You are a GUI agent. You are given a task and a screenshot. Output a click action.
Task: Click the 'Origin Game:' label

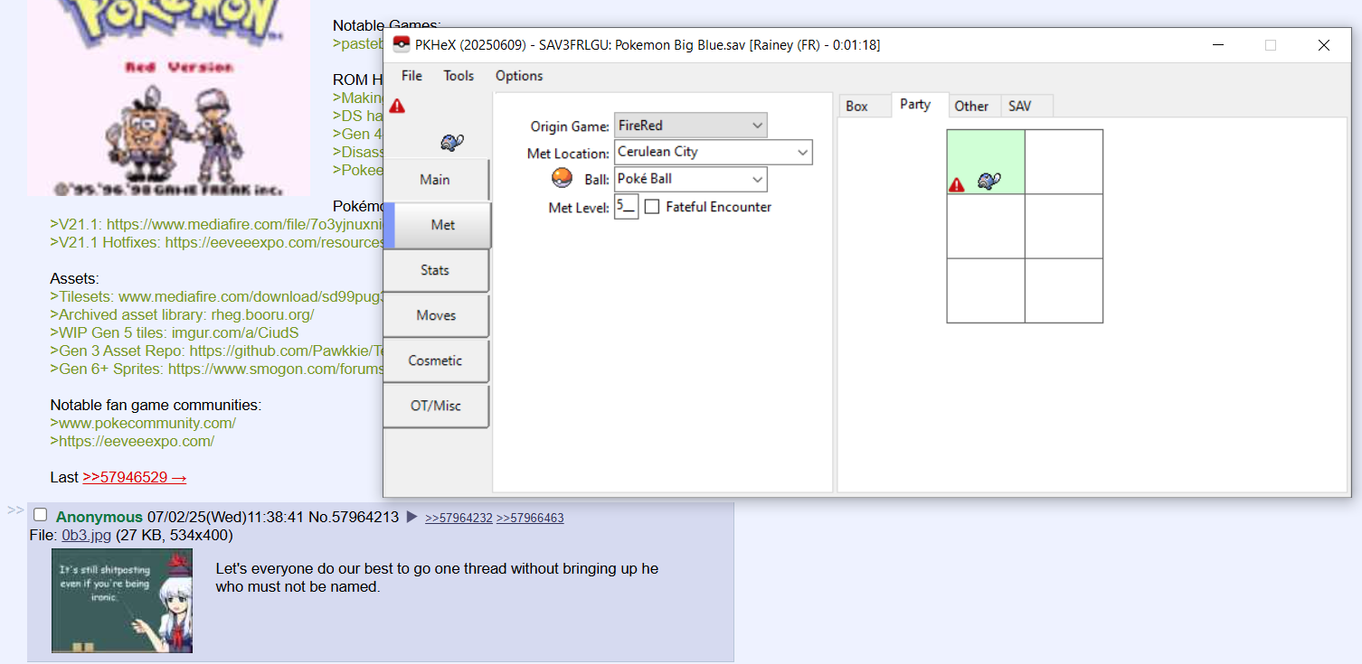tap(570, 126)
